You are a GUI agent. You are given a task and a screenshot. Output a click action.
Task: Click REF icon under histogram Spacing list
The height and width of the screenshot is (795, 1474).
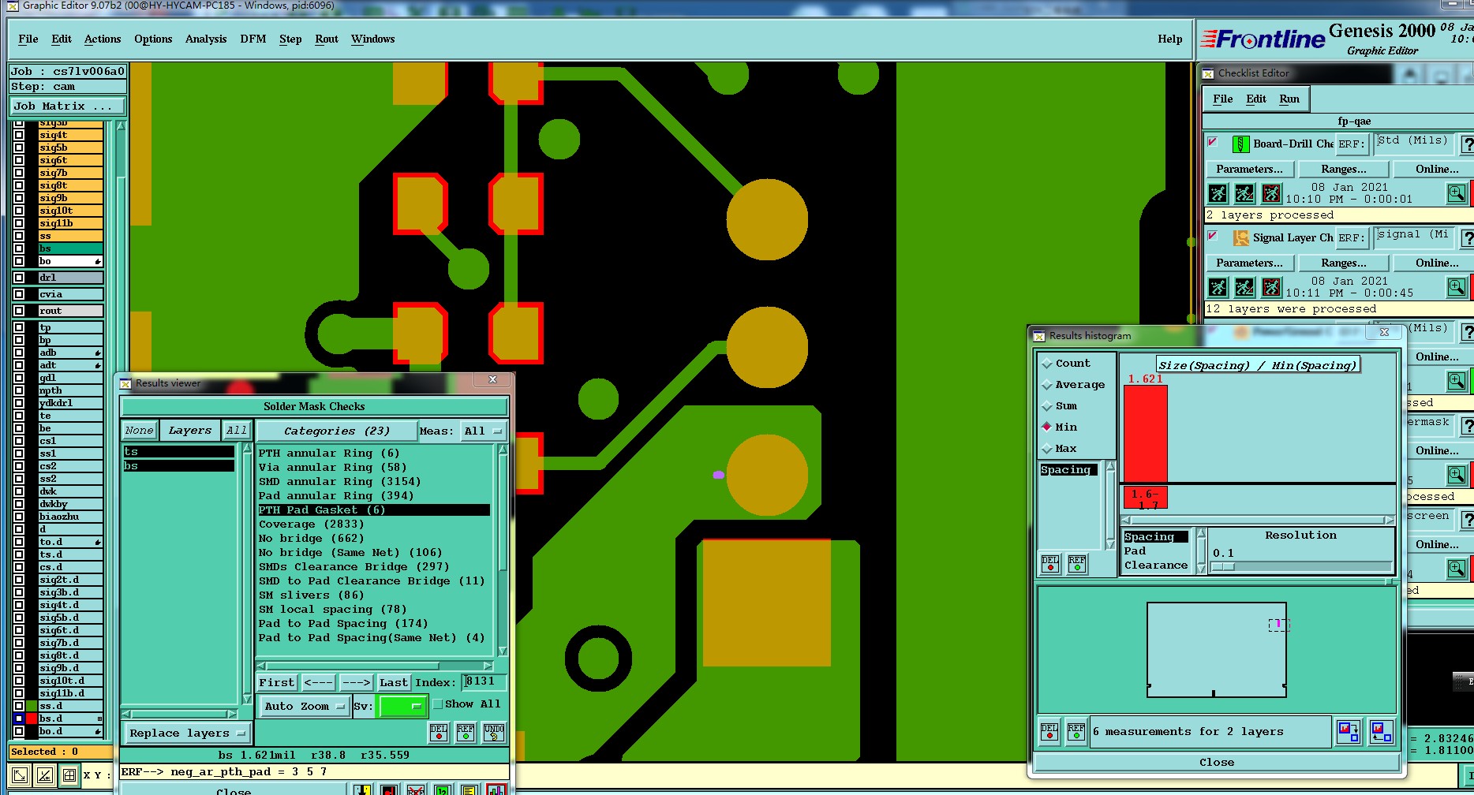pyautogui.click(x=1077, y=563)
